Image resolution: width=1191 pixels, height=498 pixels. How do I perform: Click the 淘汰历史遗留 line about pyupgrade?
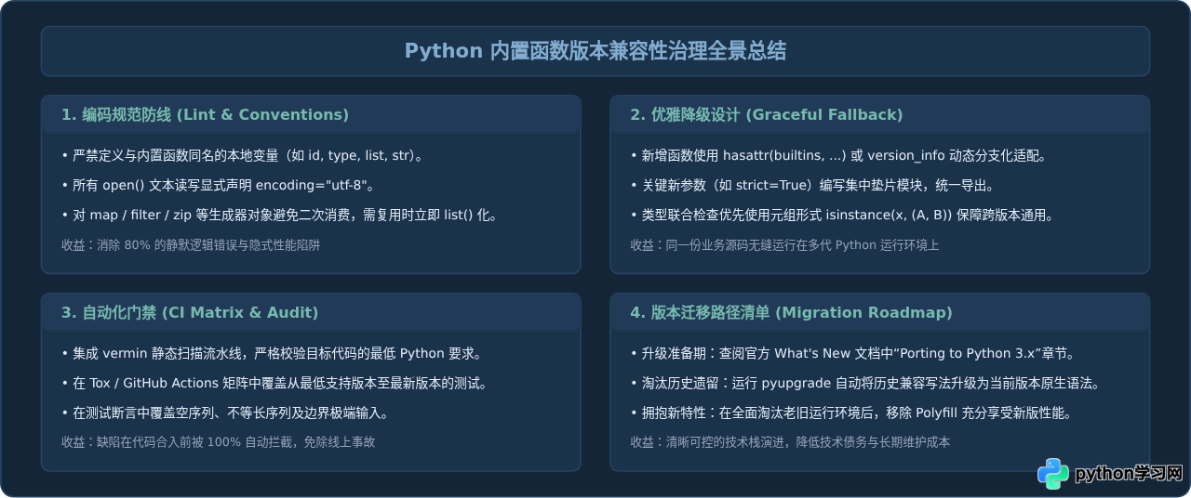click(x=865, y=383)
